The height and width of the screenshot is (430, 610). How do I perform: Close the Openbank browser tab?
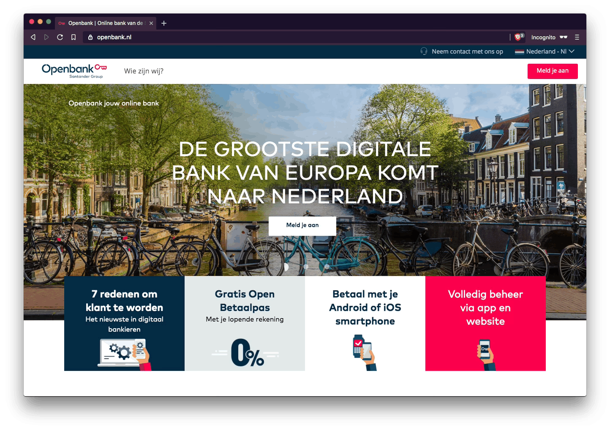pos(151,23)
